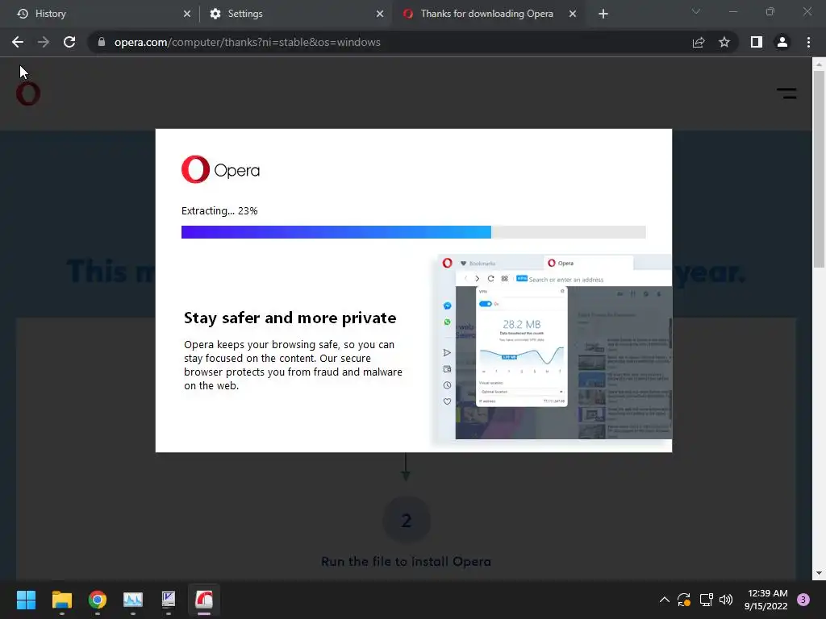
Task: Close the Settings tab
Action: click(x=380, y=14)
